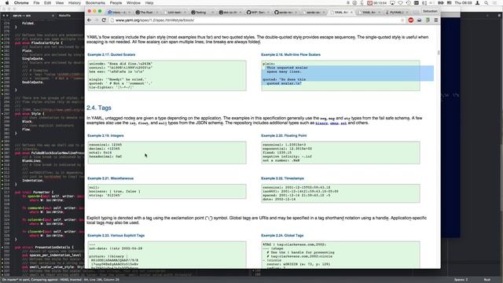
Task: Open the People menu
Action: [116, 3]
